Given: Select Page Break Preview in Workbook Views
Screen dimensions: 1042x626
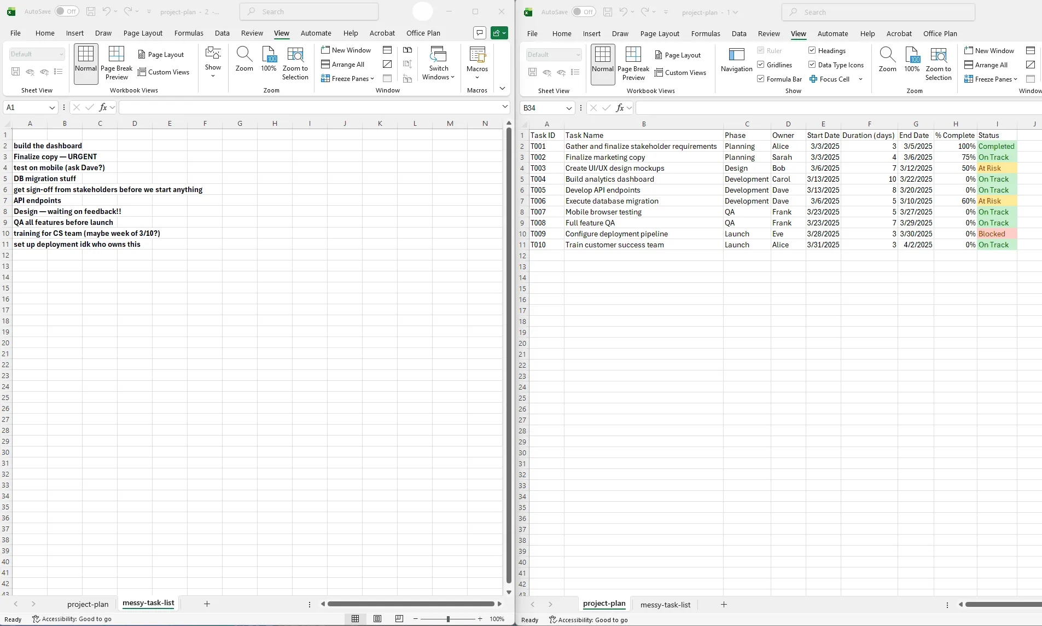Looking at the screenshot, I should click(x=115, y=63).
